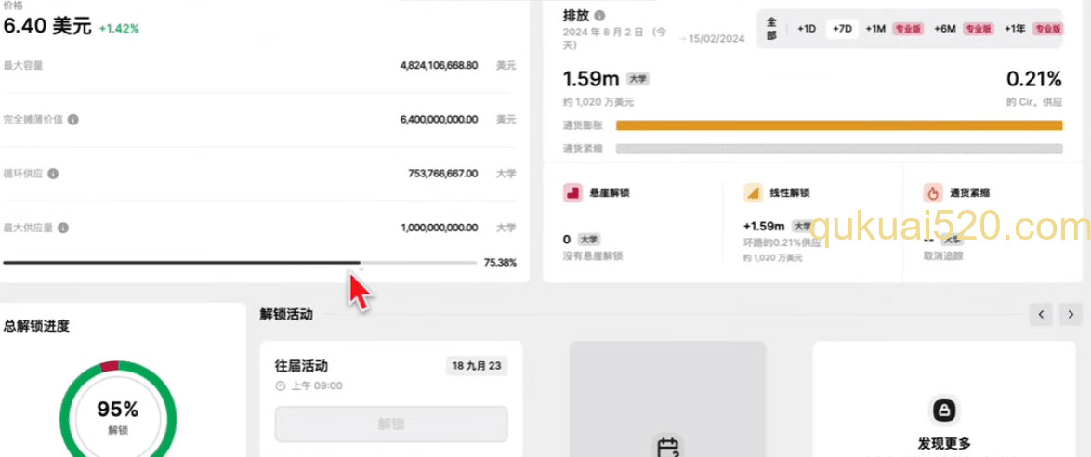The image size is (1091, 457).
Task: Click the 75.38% supply progress bar
Action: [240, 262]
